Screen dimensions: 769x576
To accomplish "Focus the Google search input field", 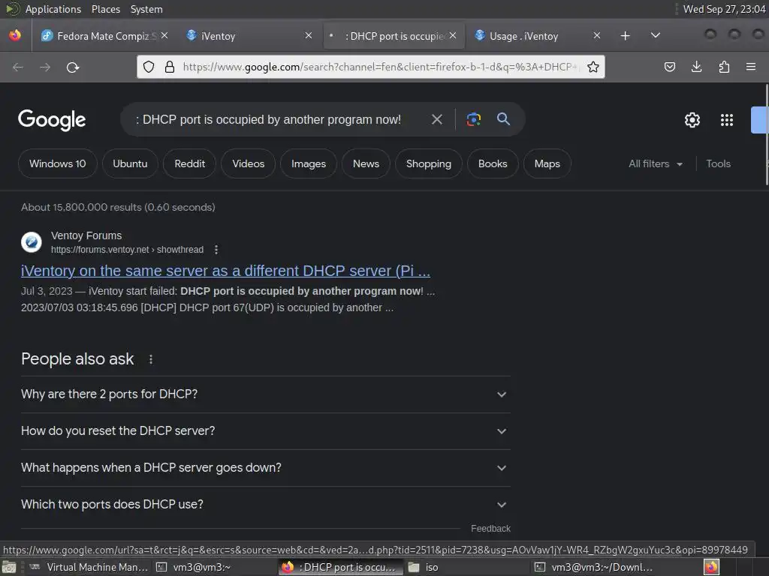I will tap(275, 119).
